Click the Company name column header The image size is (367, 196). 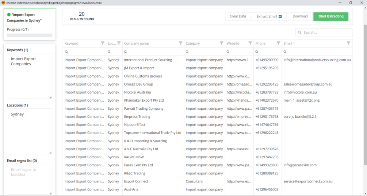coord(146,43)
